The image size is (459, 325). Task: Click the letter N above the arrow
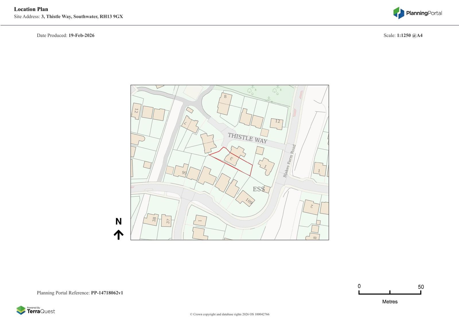[118, 222]
